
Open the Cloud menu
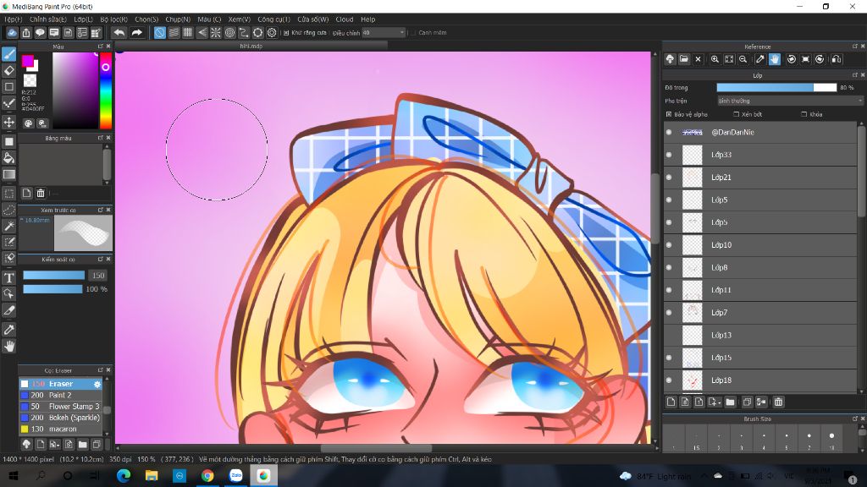[x=345, y=19]
